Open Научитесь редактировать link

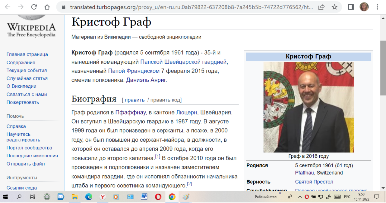pyautogui.click(x=23, y=137)
